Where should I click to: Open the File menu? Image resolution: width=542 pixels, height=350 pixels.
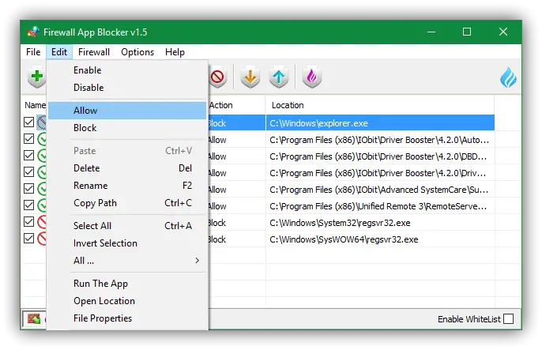[33, 52]
